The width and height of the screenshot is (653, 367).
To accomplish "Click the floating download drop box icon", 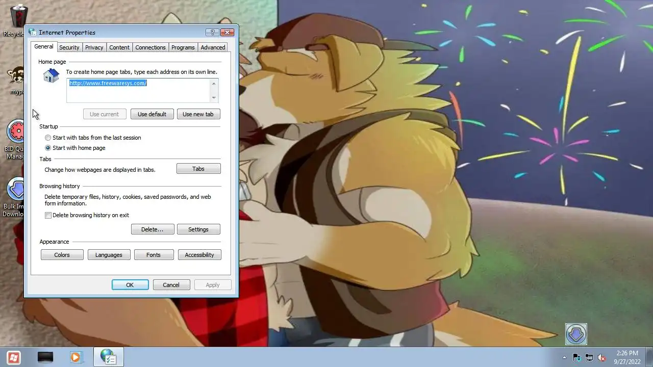I will [x=576, y=334].
